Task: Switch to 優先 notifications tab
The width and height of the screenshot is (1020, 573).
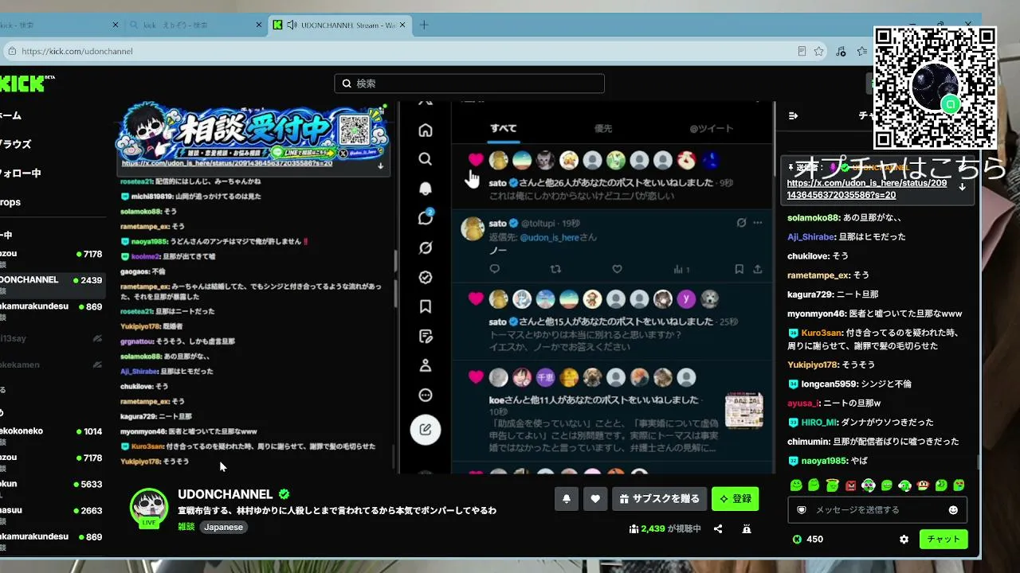Action: [603, 128]
